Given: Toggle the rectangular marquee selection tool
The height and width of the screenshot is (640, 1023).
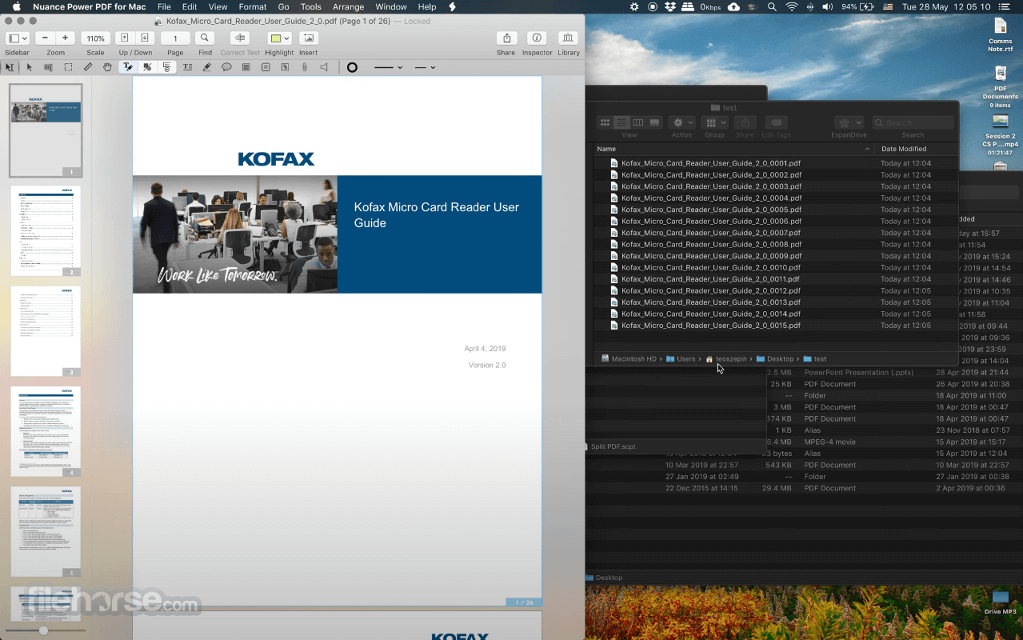Looking at the screenshot, I should point(68,67).
